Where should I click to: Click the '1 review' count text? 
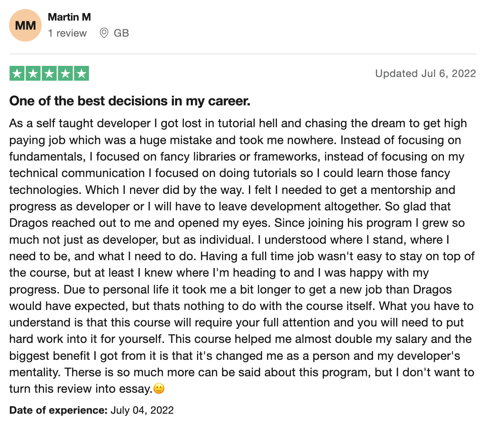(67, 33)
